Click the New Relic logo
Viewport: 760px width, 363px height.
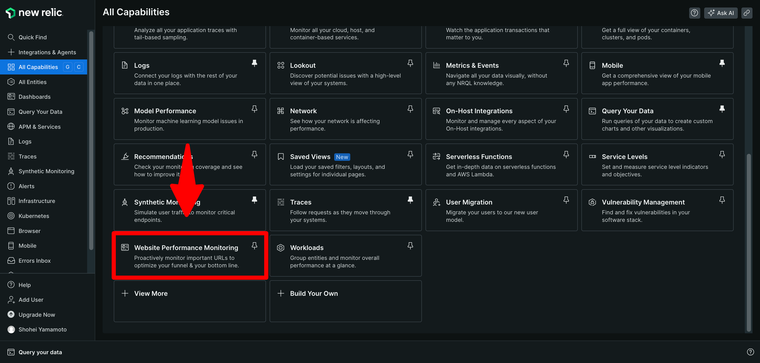point(34,13)
